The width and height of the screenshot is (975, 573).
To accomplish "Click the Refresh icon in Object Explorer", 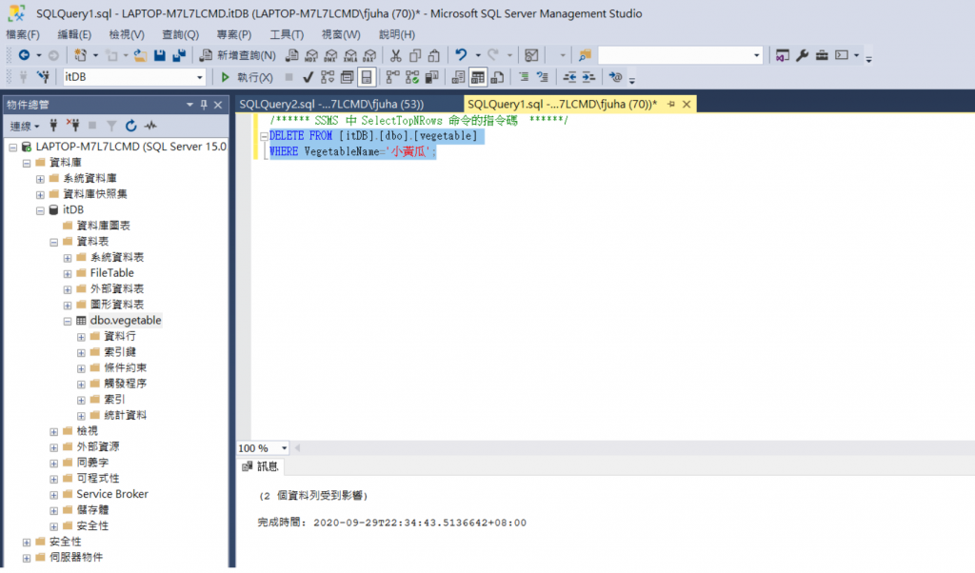I will pos(130,126).
